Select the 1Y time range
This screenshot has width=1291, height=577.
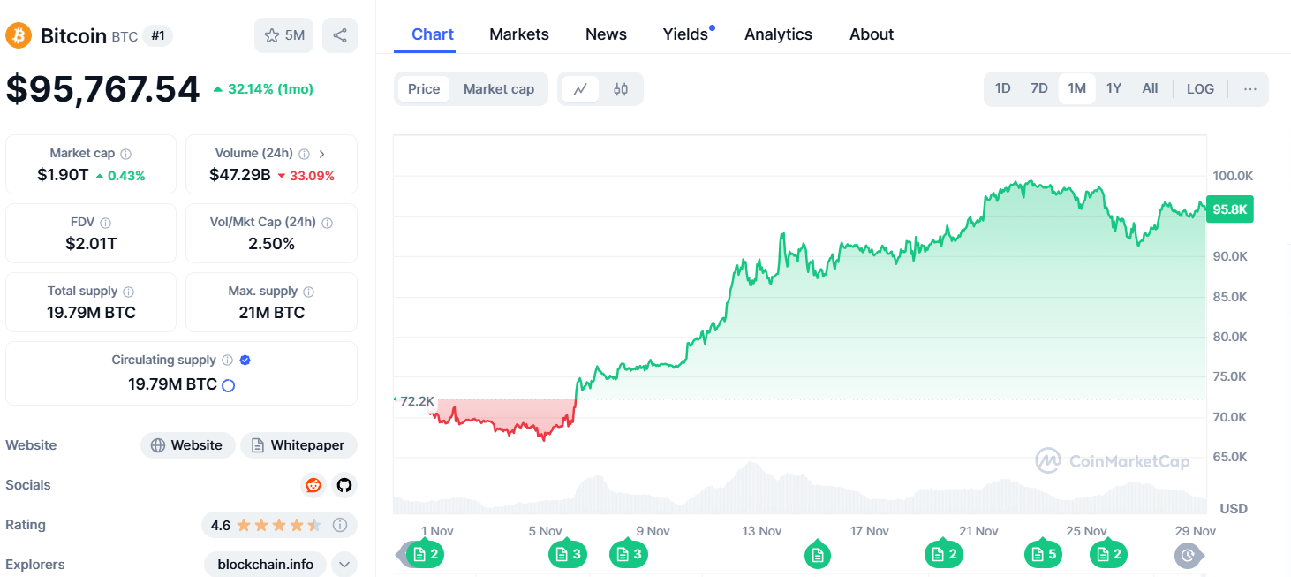click(1114, 89)
